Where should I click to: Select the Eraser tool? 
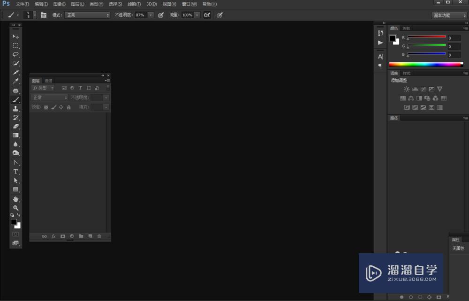click(15, 127)
